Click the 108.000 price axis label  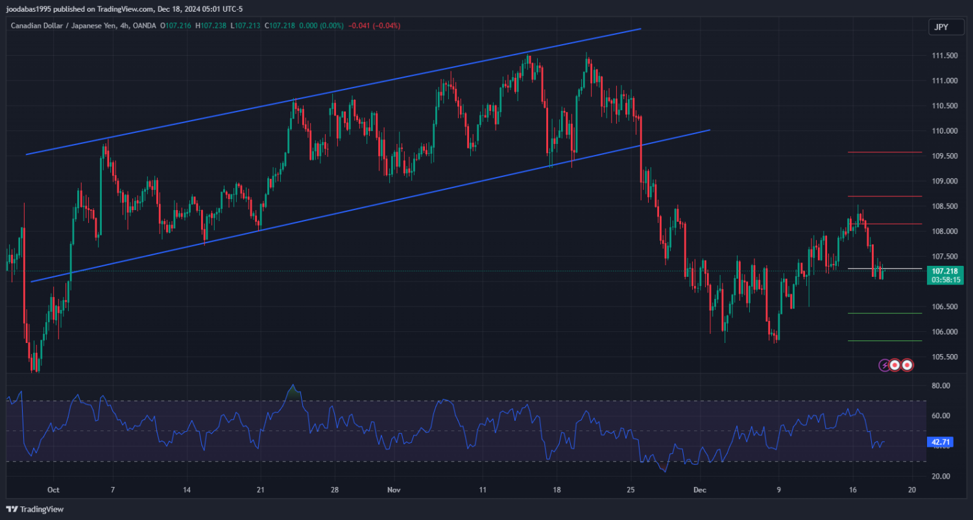click(944, 231)
